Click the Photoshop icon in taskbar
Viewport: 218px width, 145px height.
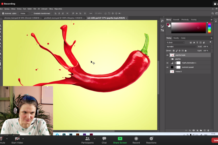click(64, 135)
